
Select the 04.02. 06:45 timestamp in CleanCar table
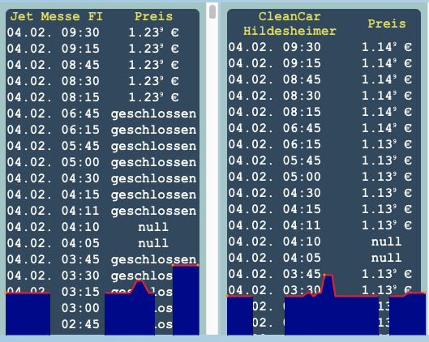[x=275, y=128]
